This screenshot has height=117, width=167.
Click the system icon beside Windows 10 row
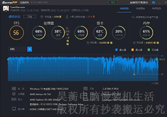[14, 88]
